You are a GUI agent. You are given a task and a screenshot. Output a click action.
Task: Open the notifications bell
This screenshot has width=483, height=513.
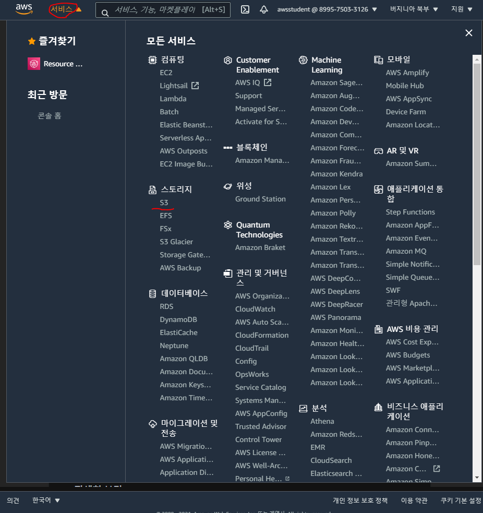point(263,9)
